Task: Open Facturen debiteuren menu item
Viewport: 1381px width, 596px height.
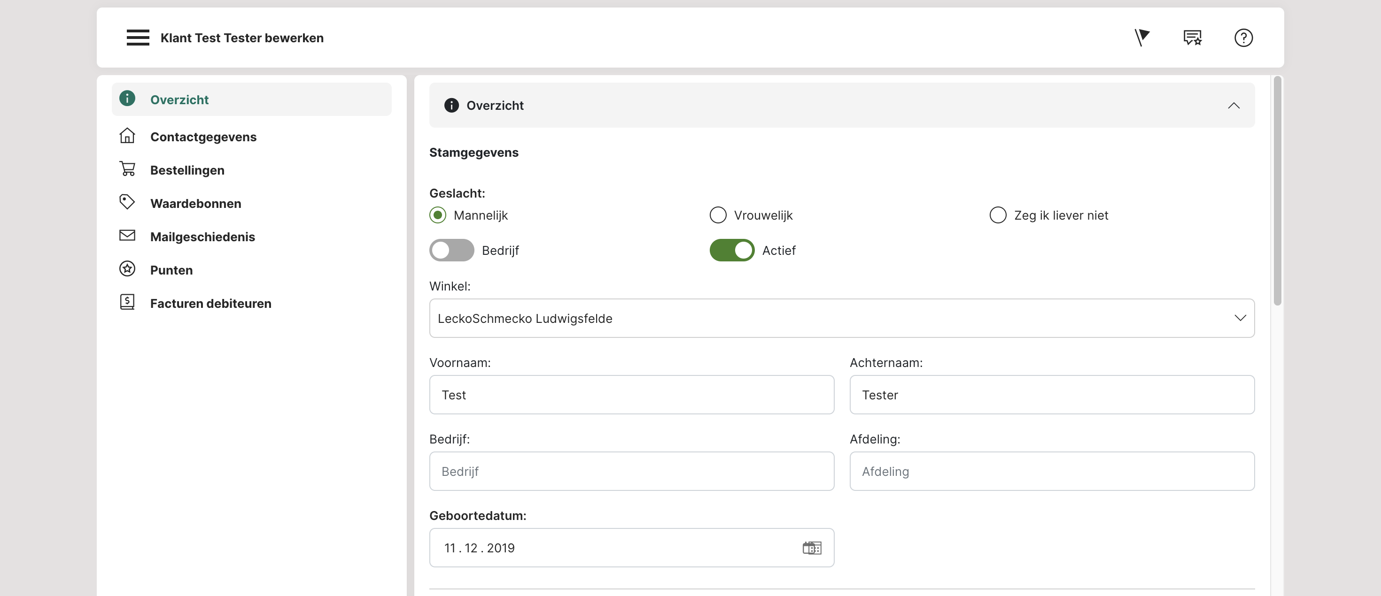Action: 210,304
